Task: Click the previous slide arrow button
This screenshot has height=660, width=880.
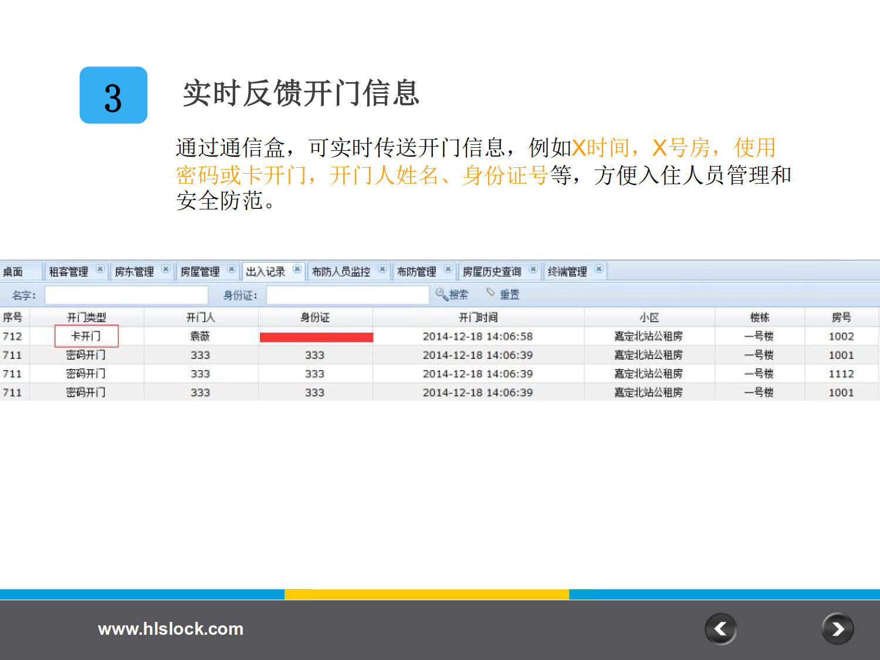Action: 720,629
